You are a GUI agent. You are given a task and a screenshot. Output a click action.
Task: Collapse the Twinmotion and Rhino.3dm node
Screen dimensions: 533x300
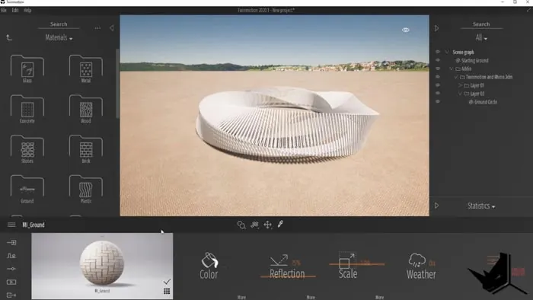[x=456, y=77]
